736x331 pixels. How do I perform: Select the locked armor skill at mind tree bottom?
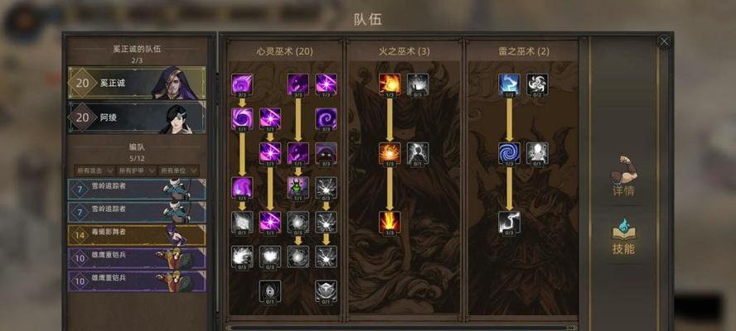click(x=327, y=290)
